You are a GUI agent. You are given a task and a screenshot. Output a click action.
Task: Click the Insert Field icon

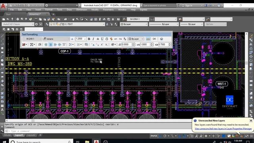pyautogui.click(x=87, y=44)
